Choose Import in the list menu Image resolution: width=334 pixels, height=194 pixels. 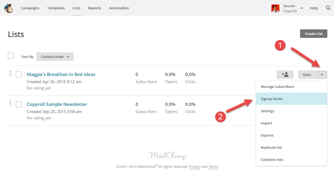tap(291, 123)
